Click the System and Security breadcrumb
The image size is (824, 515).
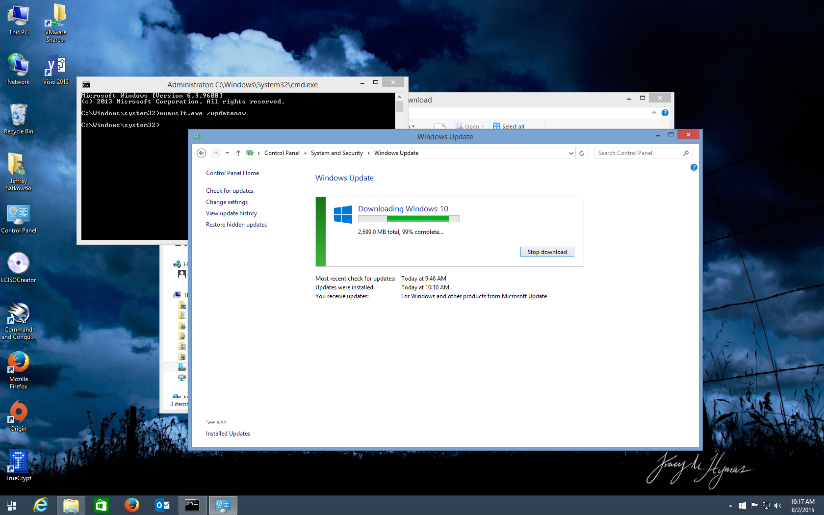(337, 153)
